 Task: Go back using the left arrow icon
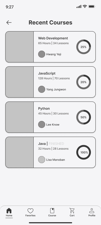click(9, 22)
